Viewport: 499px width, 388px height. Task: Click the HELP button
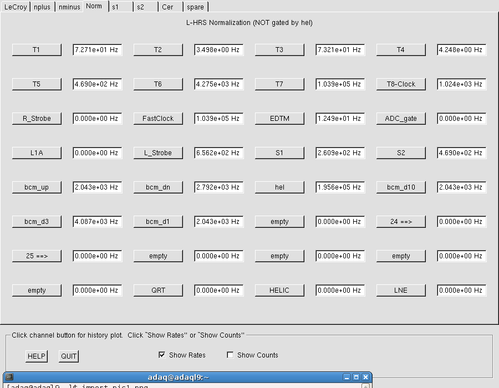[37, 356]
